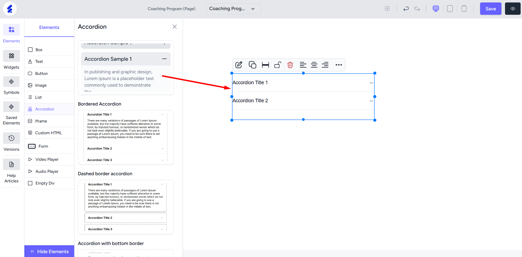Align the element right
Screen dimensions: 522x257
click(x=325, y=65)
